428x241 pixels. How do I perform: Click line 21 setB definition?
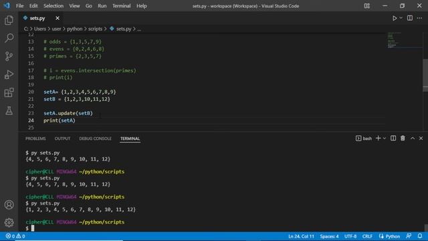pyautogui.click(x=77, y=99)
